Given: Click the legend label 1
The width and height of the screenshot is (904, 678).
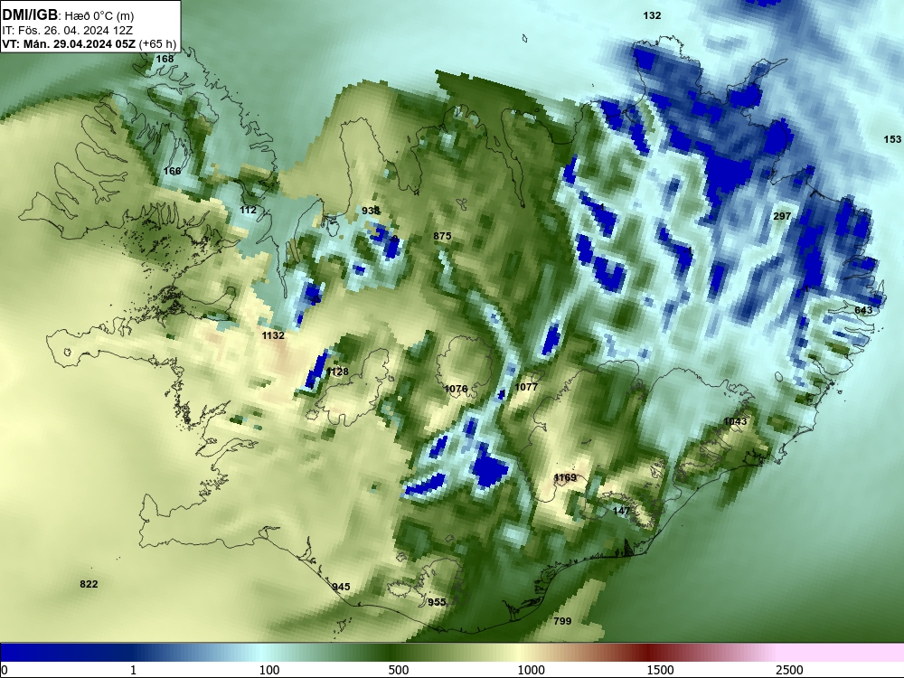Looking at the screenshot, I should point(133,671).
